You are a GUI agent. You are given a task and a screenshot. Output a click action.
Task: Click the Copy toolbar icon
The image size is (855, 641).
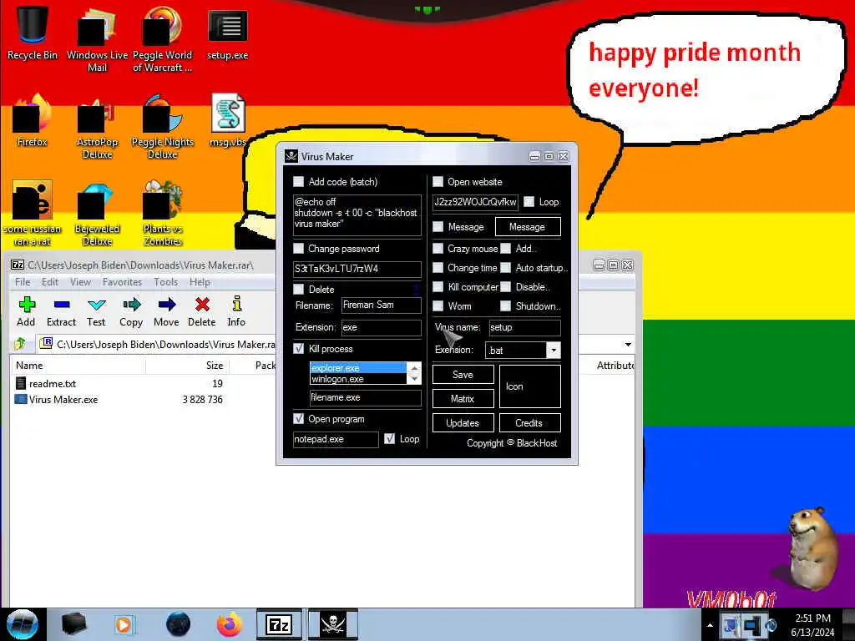point(131,311)
